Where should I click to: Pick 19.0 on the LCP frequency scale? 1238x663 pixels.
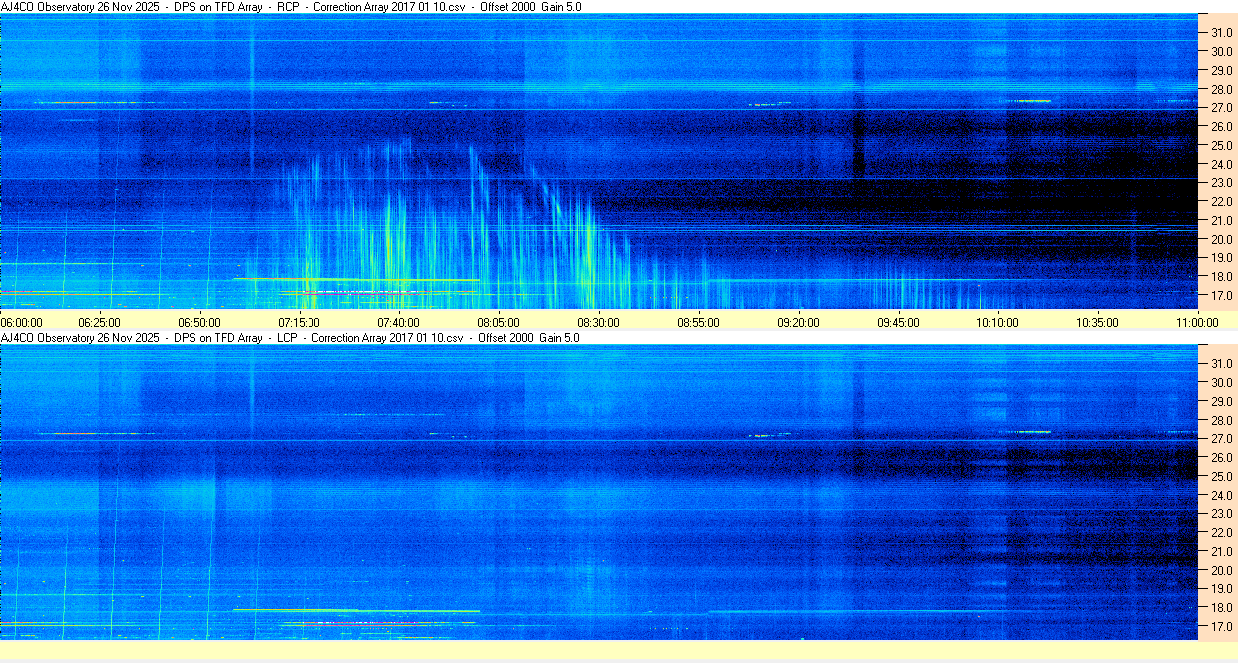click(1221, 590)
